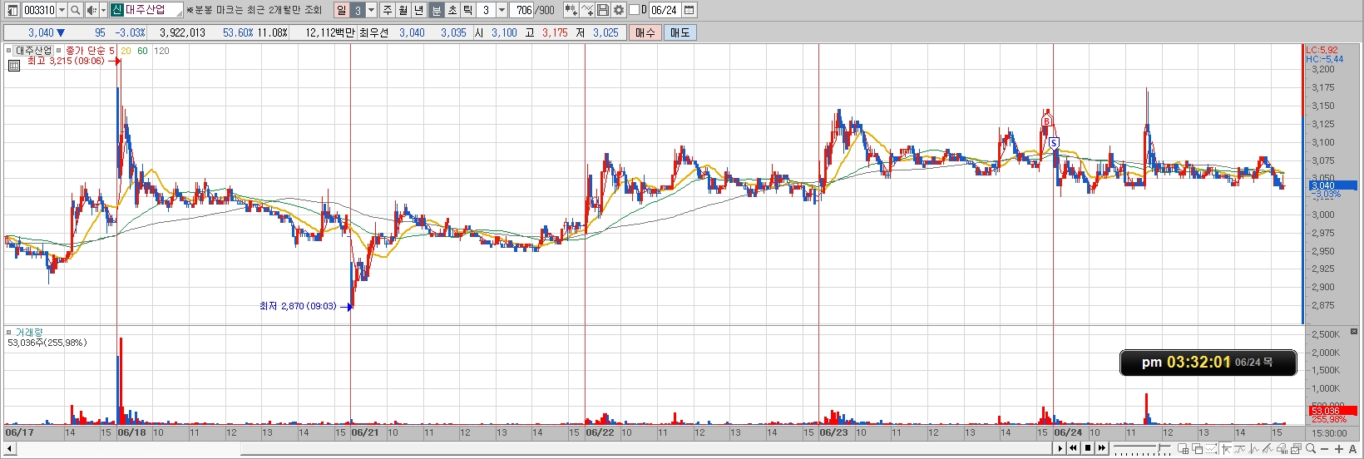
Task: Click the save diskette icon
Action: (602, 10)
